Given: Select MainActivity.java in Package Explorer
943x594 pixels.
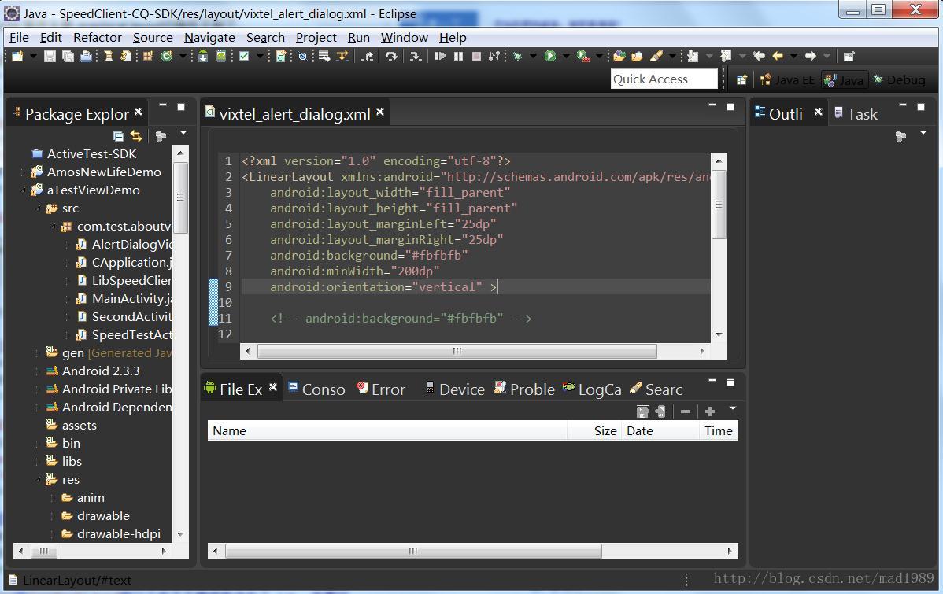Looking at the screenshot, I should [x=124, y=298].
